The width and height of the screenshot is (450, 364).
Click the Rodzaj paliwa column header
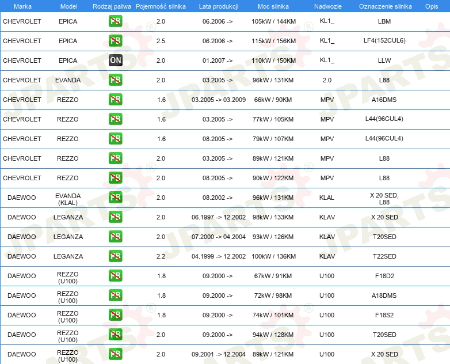point(112,6)
